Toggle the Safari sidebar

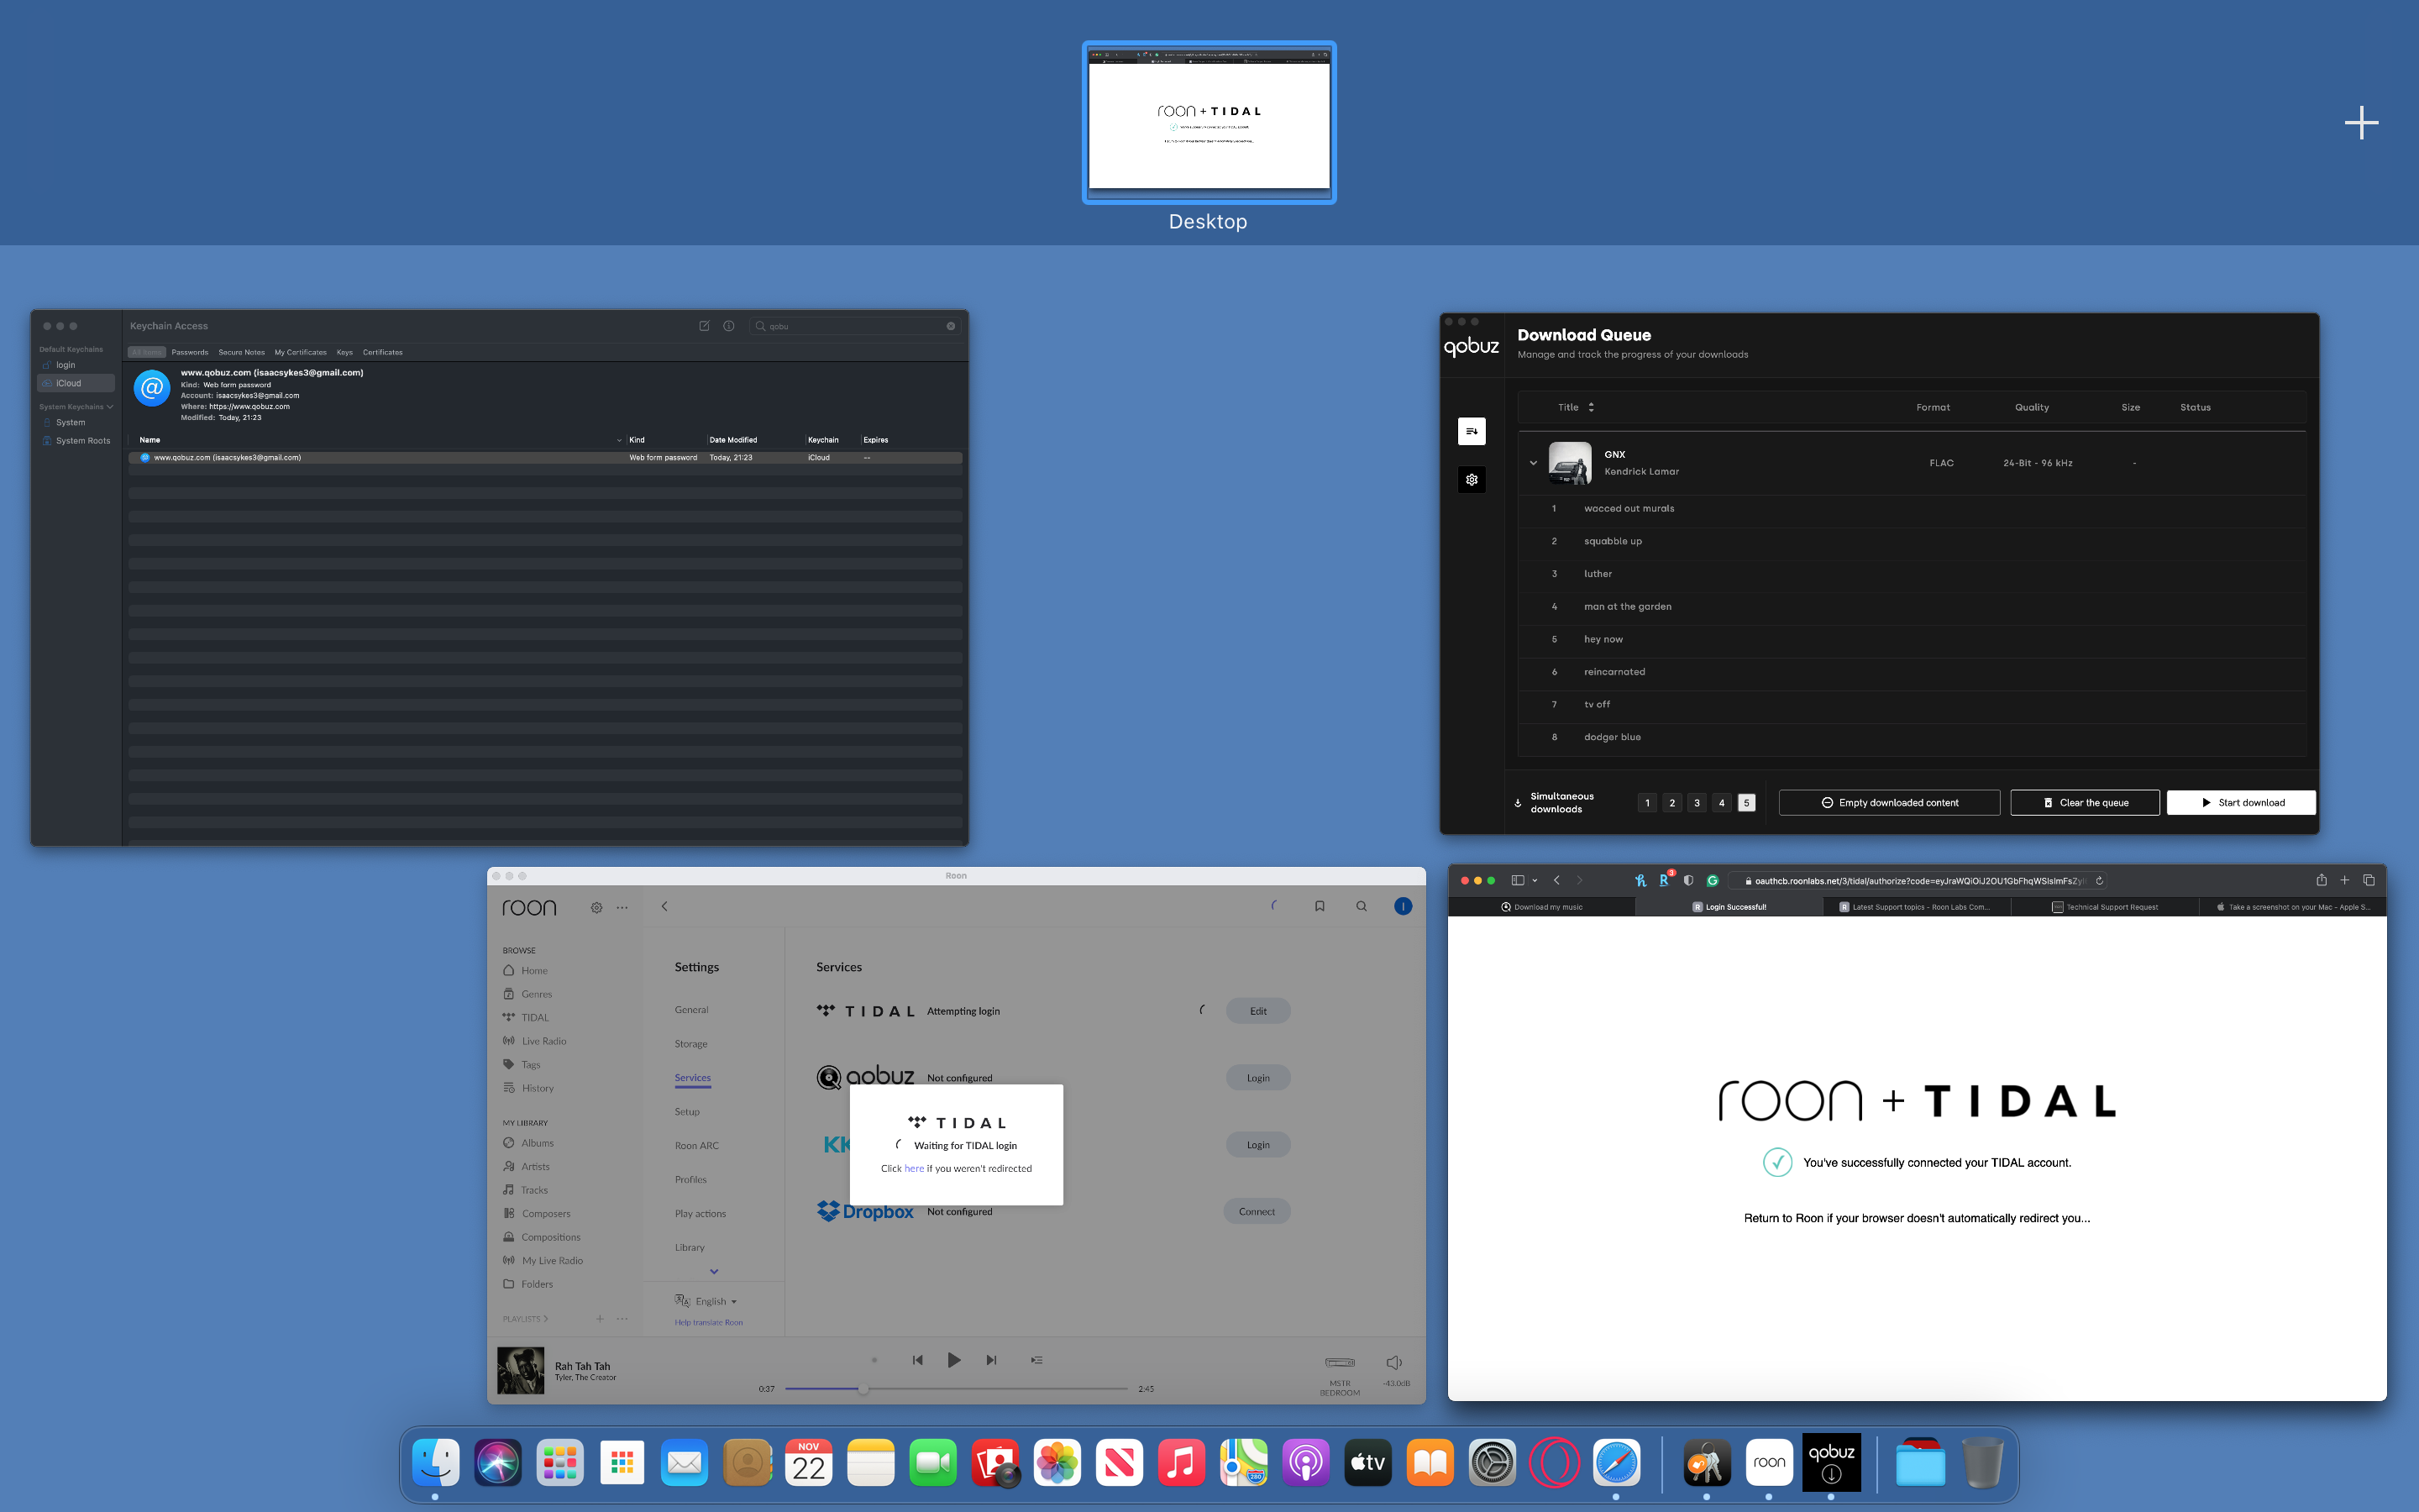1518,881
